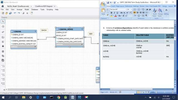Switch to MySQL Model (CineMovie.mwb) tab
Image resolution: width=178 pixels, height=100 pixels.
[18, 6]
